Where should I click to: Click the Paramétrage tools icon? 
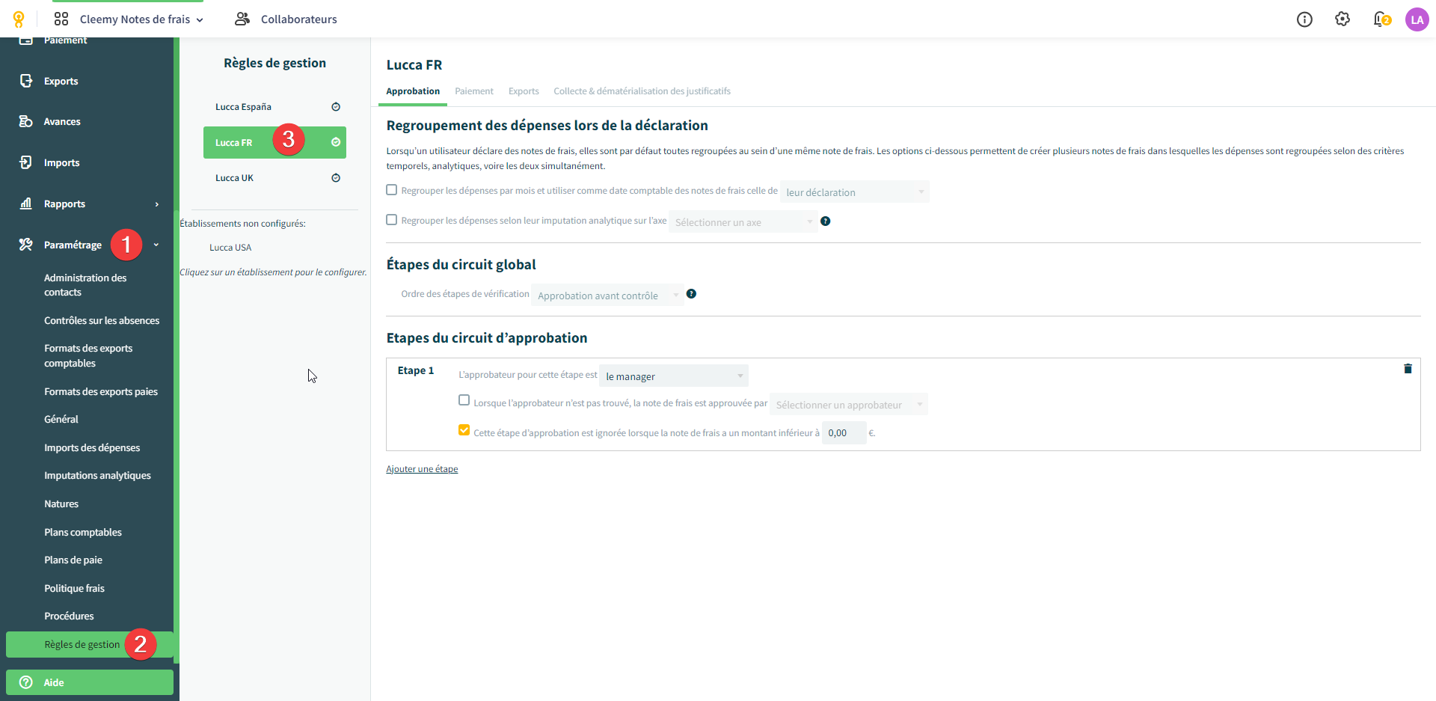tap(26, 245)
